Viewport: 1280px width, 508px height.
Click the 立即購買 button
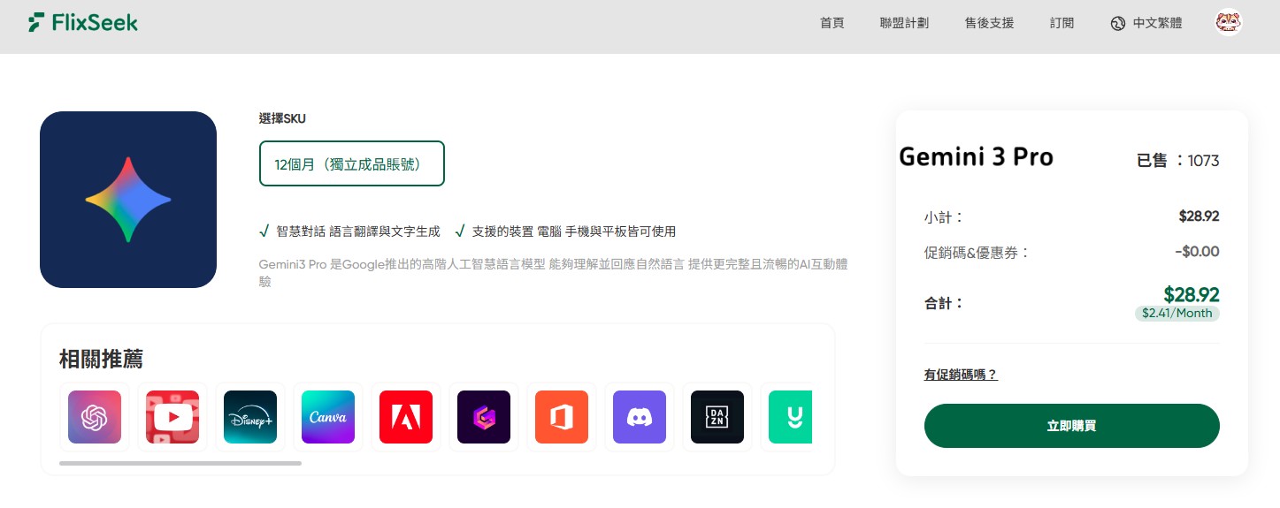click(x=1072, y=426)
